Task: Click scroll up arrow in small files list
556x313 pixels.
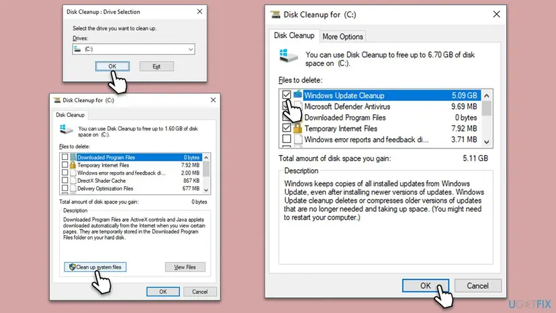Action: pyautogui.click(x=206, y=157)
